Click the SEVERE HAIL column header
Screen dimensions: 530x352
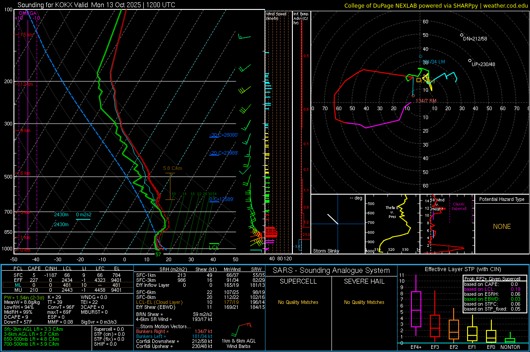tap(364, 281)
